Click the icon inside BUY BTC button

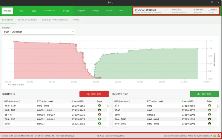point(199,94)
